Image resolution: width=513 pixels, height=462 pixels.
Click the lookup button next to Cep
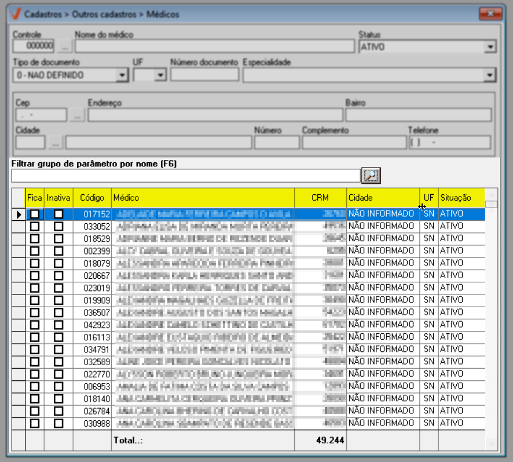tap(76, 115)
